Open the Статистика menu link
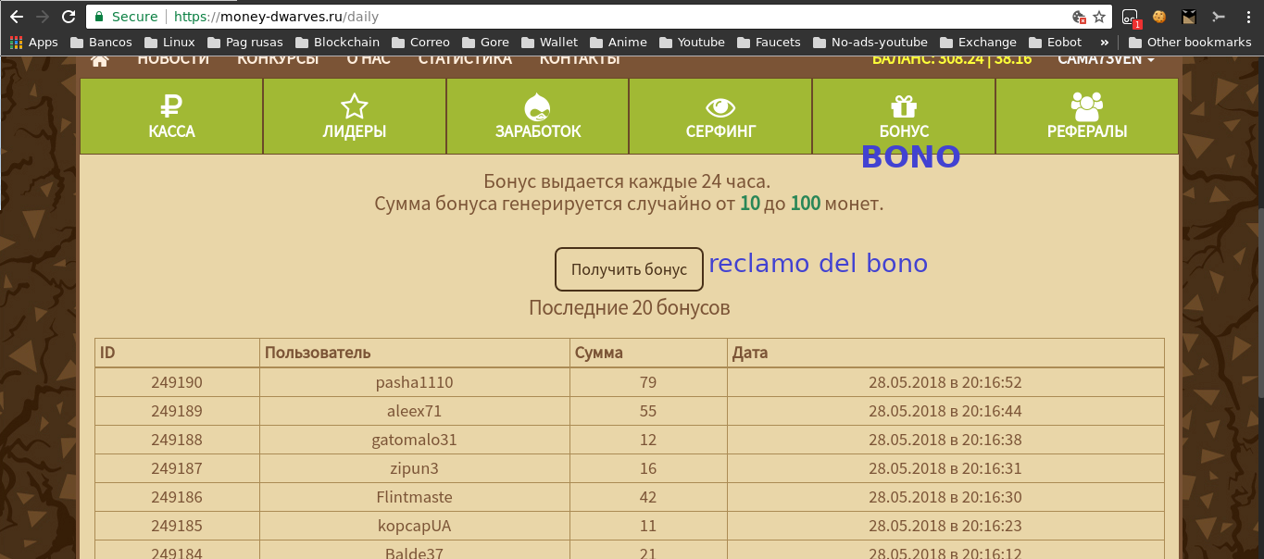Image resolution: width=1264 pixels, height=559 pixels. 465,59
